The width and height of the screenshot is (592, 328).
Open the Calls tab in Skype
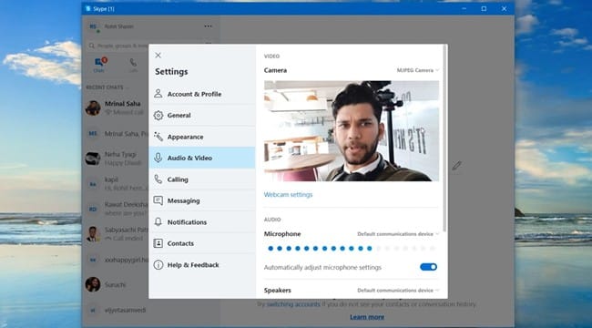pyautogui.click(x=133, y=65)
